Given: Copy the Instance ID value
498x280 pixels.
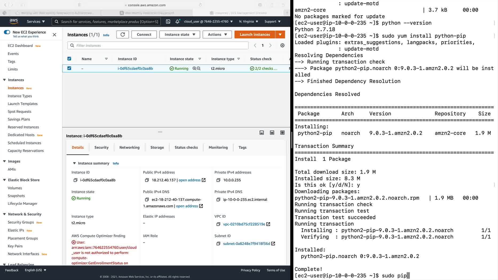Looking at the screenshot, I should pyautogui.click(x=75, y=180).
